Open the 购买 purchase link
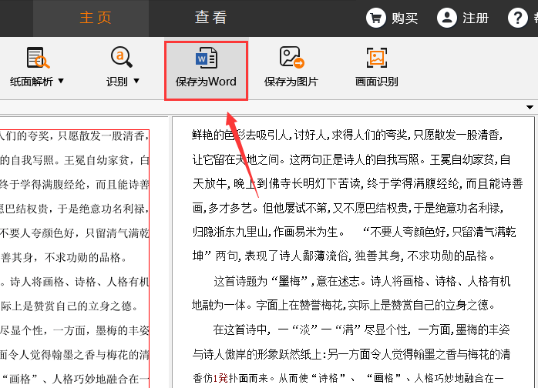The width and height of the screenshot is (538, 388). (405, 18)
